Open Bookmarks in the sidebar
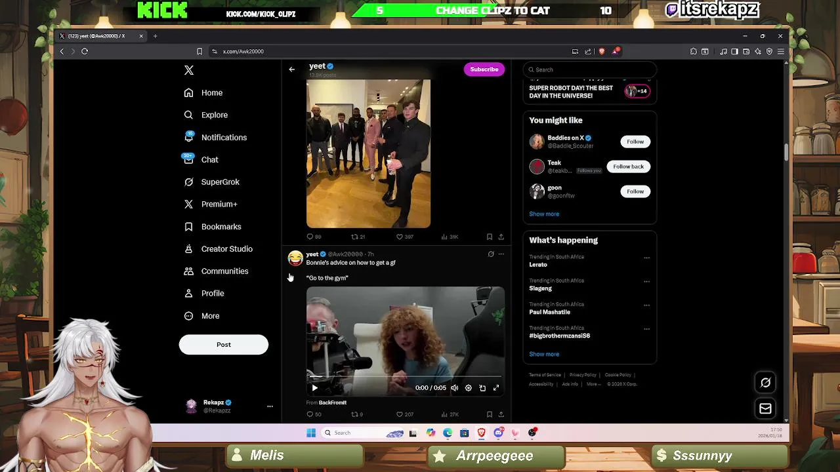The width and height of the screenshot is (840, 472). pyautogui.click(x=212, y=227)
